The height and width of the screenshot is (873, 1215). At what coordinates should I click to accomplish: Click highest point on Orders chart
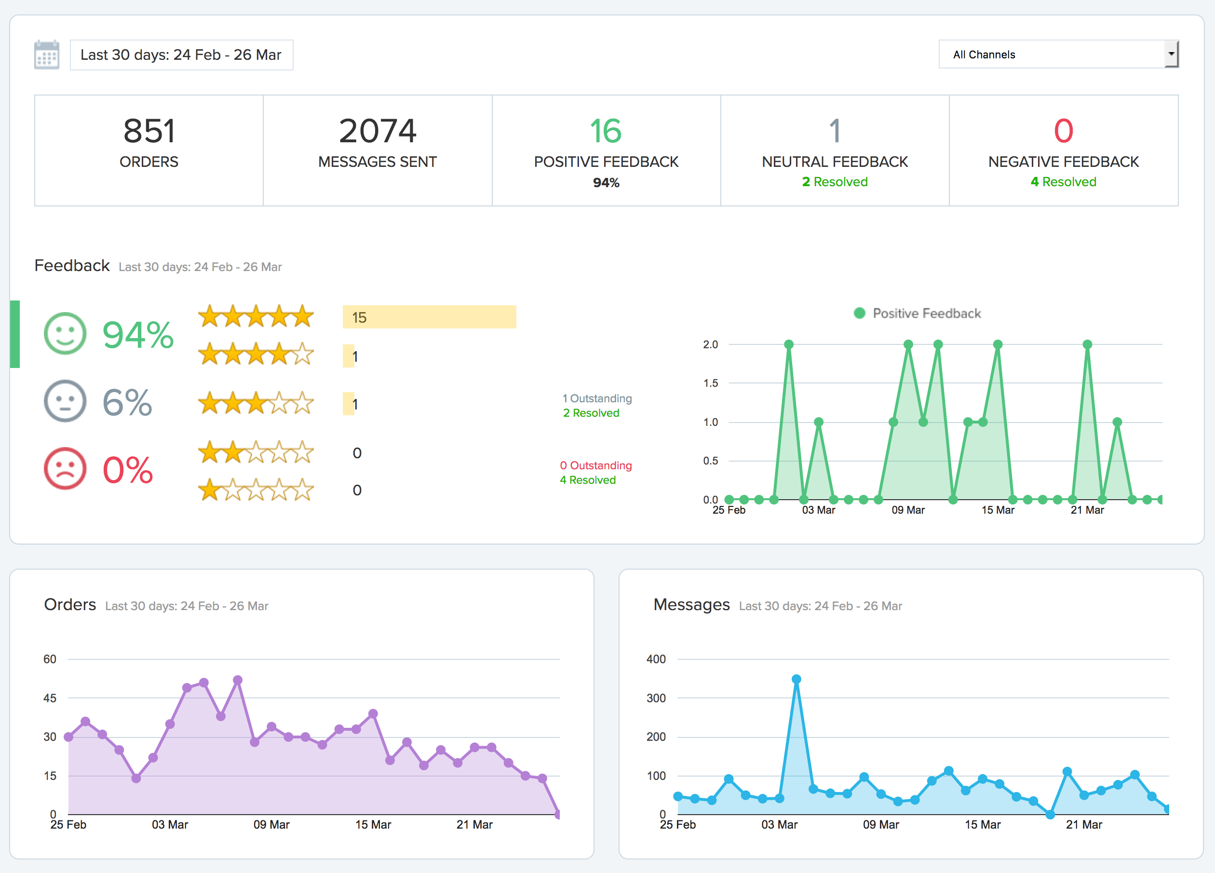coord(238,680)
